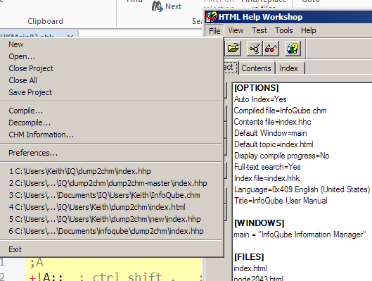Select Contents file=index.hhc line
372x281 pixels.
(x=272, y=122)
